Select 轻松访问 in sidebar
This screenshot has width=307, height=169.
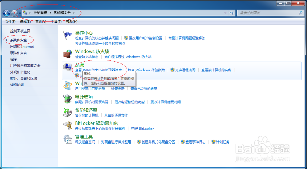click(x=17, y=85)
